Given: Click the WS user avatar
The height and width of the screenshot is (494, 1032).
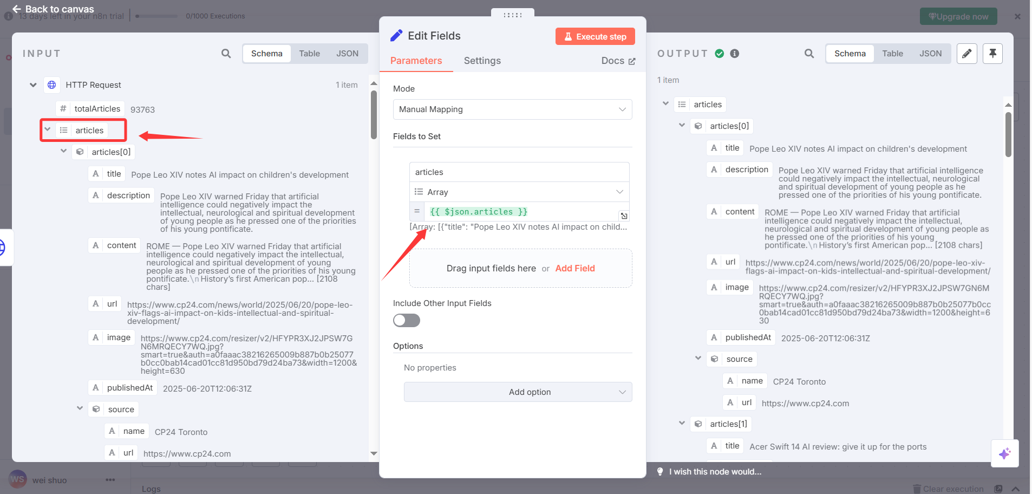Looking at the screenshot, I should pos(18,479).
